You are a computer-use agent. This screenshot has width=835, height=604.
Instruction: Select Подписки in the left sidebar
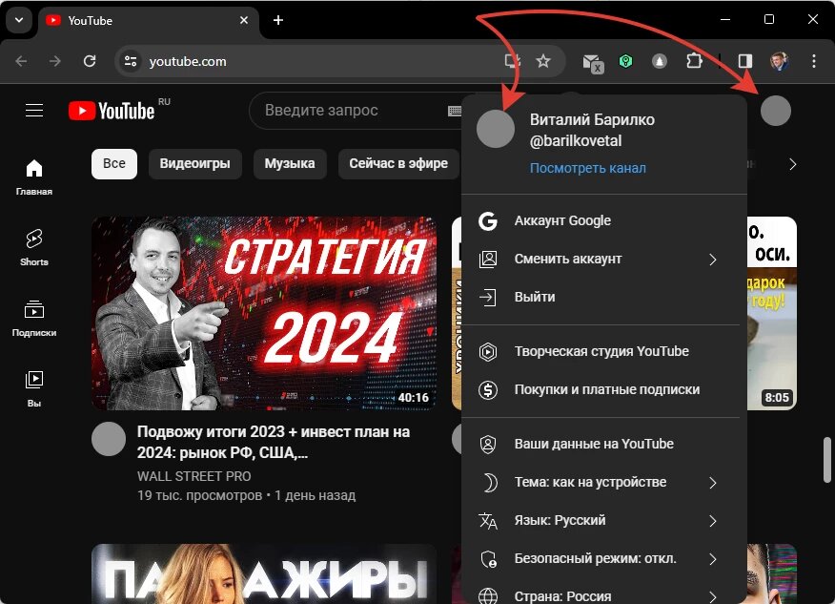point(33,316)
